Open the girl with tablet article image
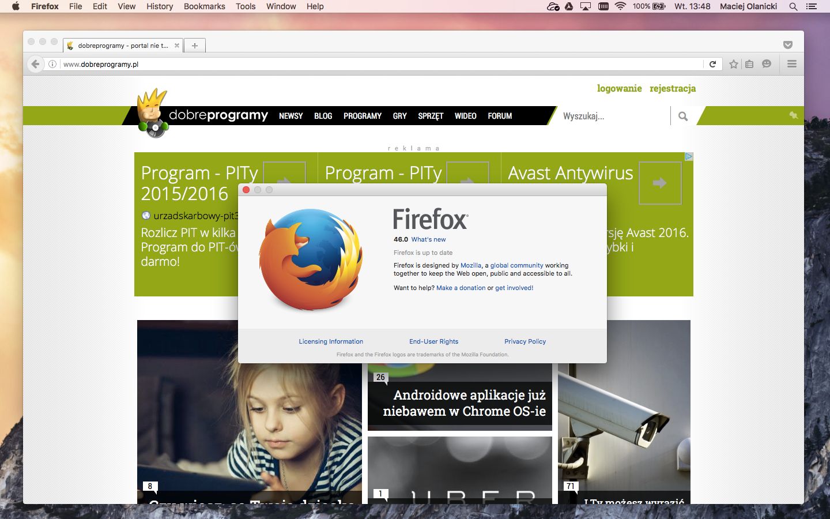 (250, 412)
